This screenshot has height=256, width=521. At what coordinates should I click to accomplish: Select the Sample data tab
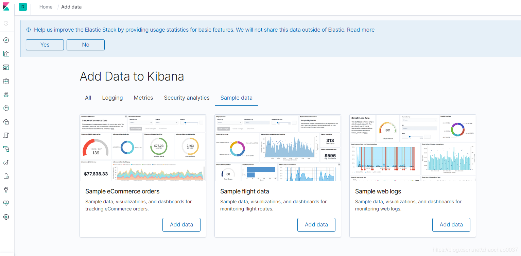click(237, 98)
